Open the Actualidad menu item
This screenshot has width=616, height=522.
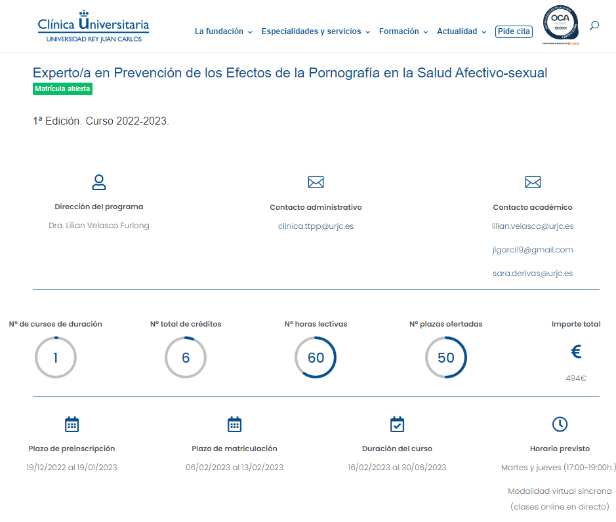point(461,31)
